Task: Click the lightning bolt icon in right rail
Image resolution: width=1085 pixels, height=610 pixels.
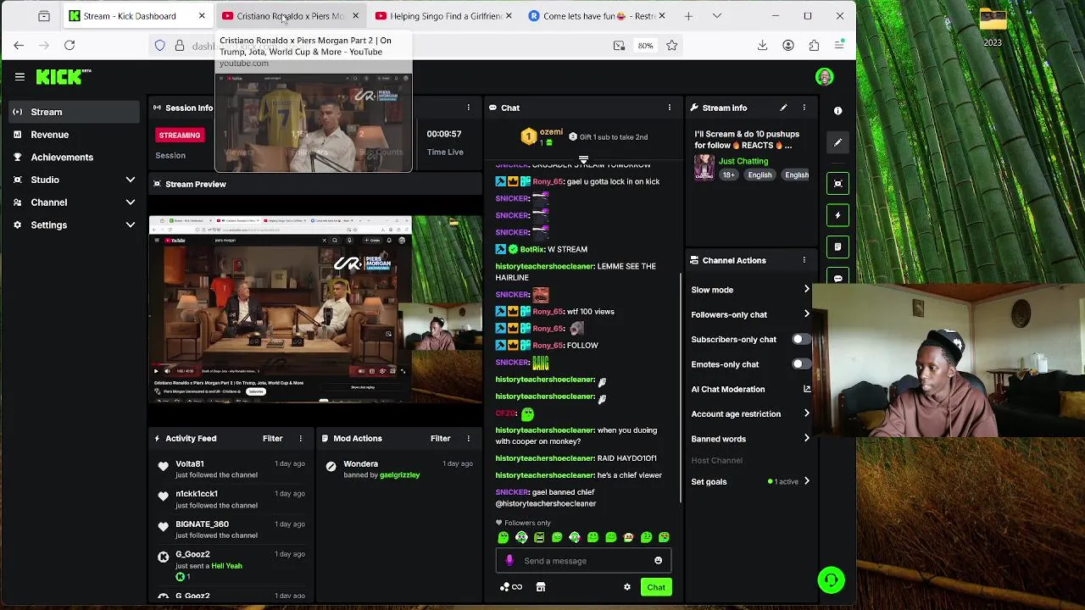Action: point(837,215)
